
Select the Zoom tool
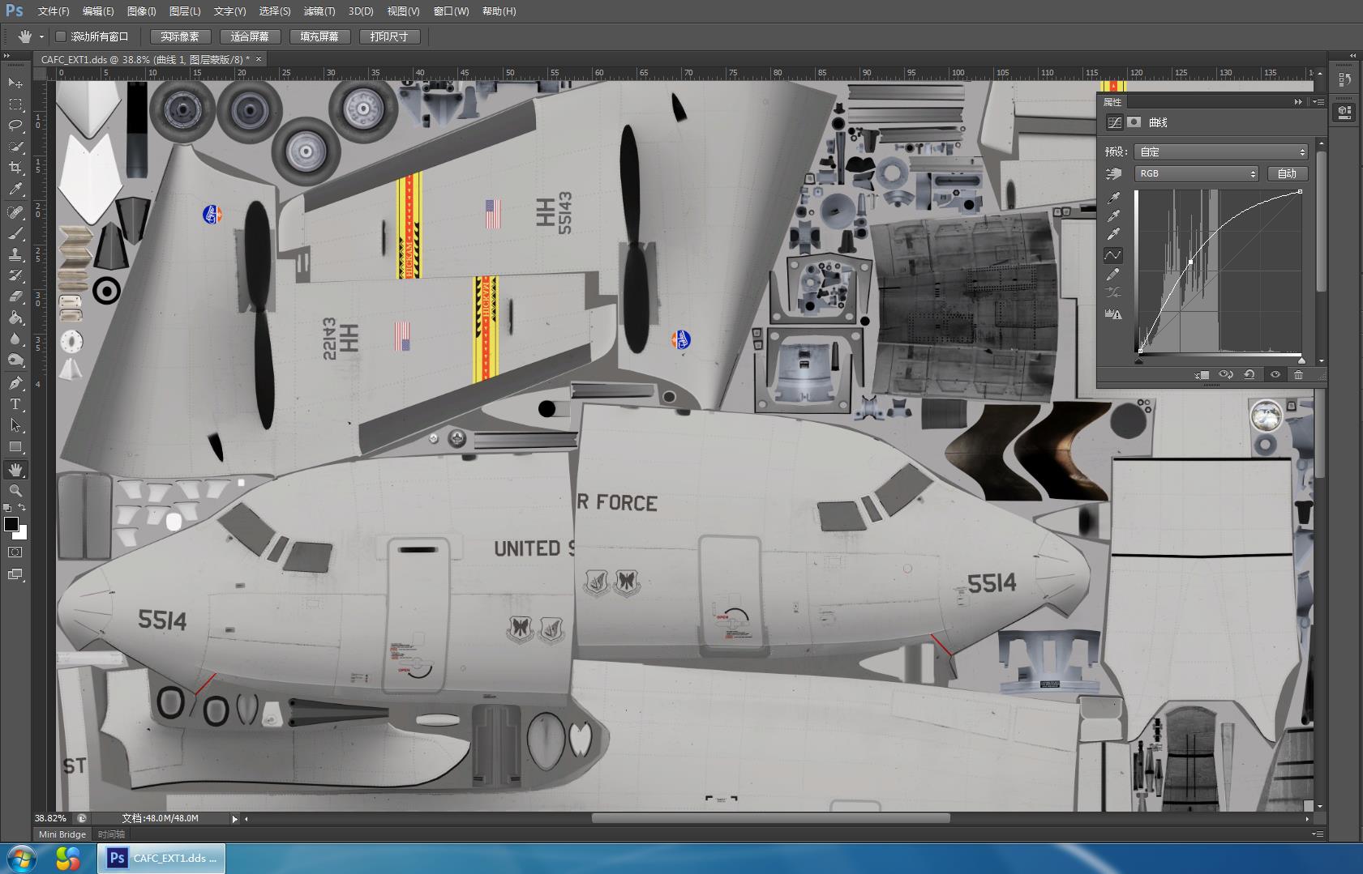click(15, 491)
